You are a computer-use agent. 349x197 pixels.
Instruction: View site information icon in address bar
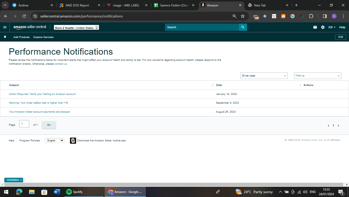coord(35,16)
